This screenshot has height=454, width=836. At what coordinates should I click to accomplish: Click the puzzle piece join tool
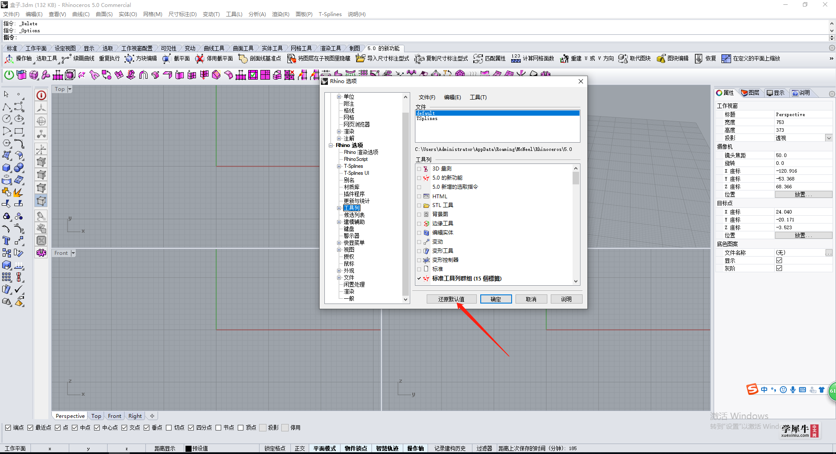tap(7, 192)
